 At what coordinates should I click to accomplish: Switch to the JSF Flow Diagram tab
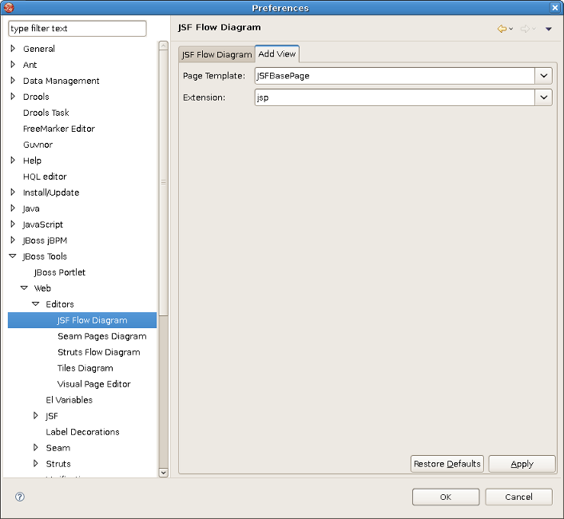[x=216, y=55]
